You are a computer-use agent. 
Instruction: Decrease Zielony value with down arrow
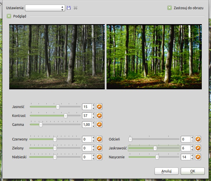tap(93, 150)
